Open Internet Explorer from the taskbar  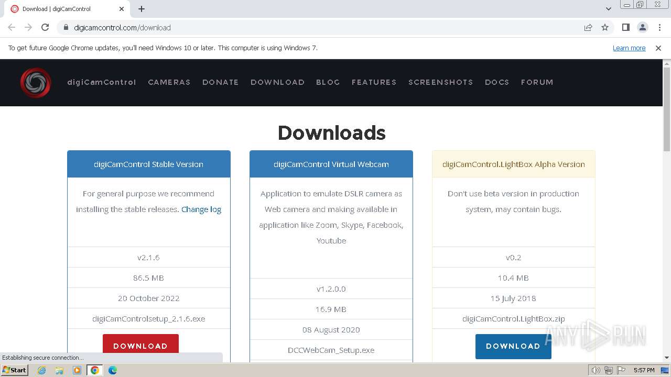pyautogui.click(x=42, y=370)
